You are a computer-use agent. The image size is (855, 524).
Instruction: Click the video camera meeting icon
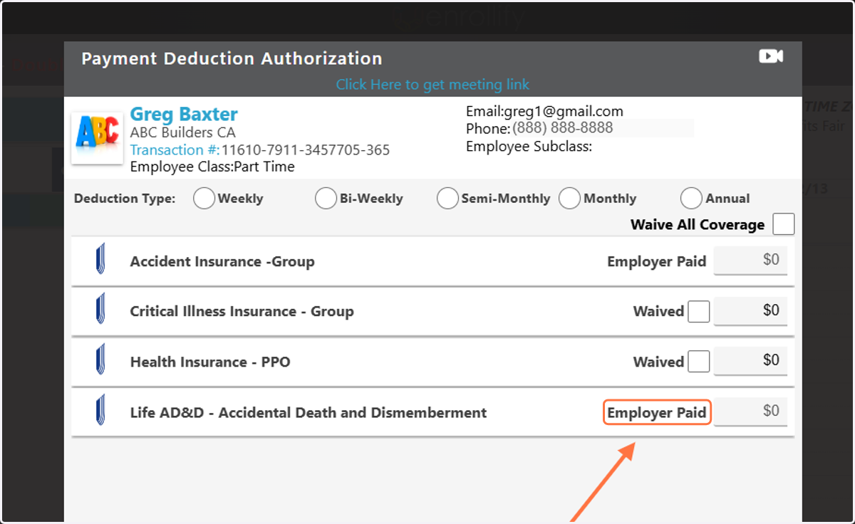771,56
